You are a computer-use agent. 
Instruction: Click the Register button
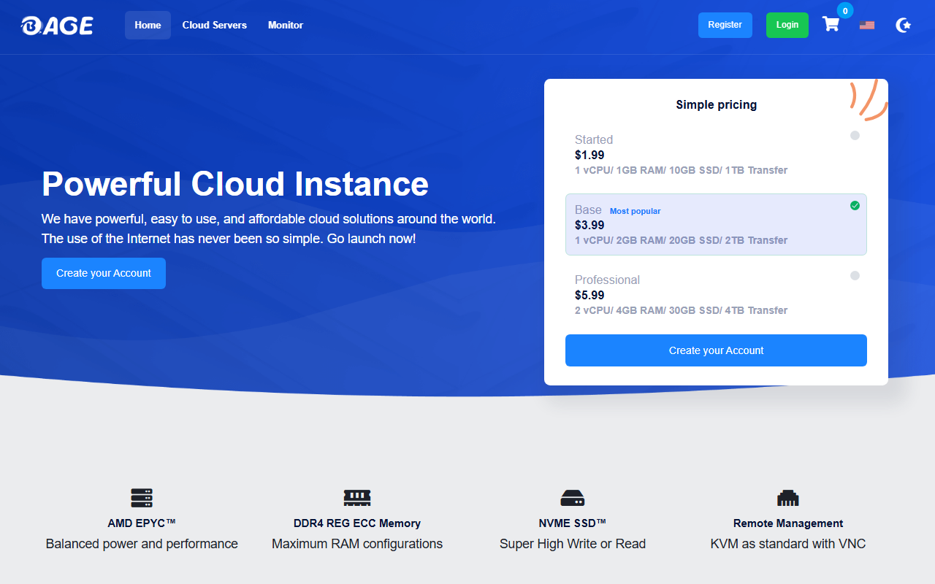click(725, 25)
